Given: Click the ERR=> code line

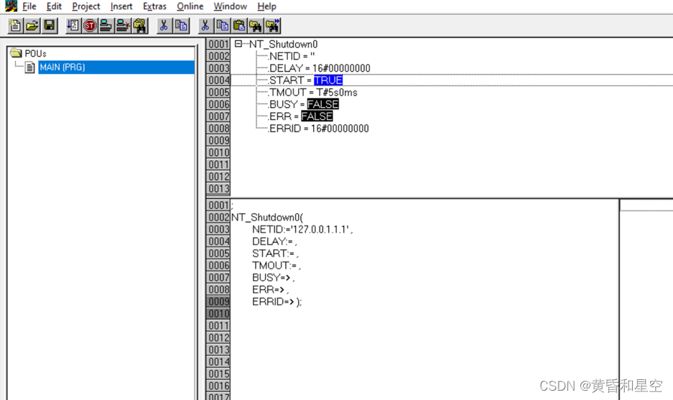Looking at the screenshot, I should (x=270, y=289).
